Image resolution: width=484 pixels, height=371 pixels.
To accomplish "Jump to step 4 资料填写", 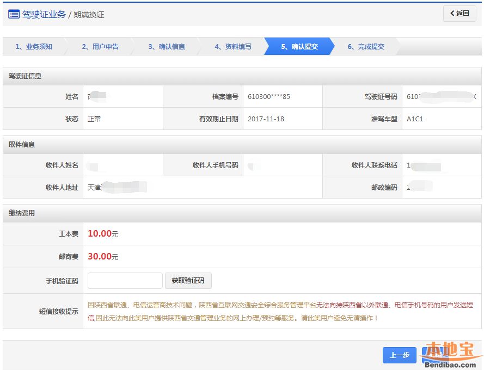I will (233, 47).
